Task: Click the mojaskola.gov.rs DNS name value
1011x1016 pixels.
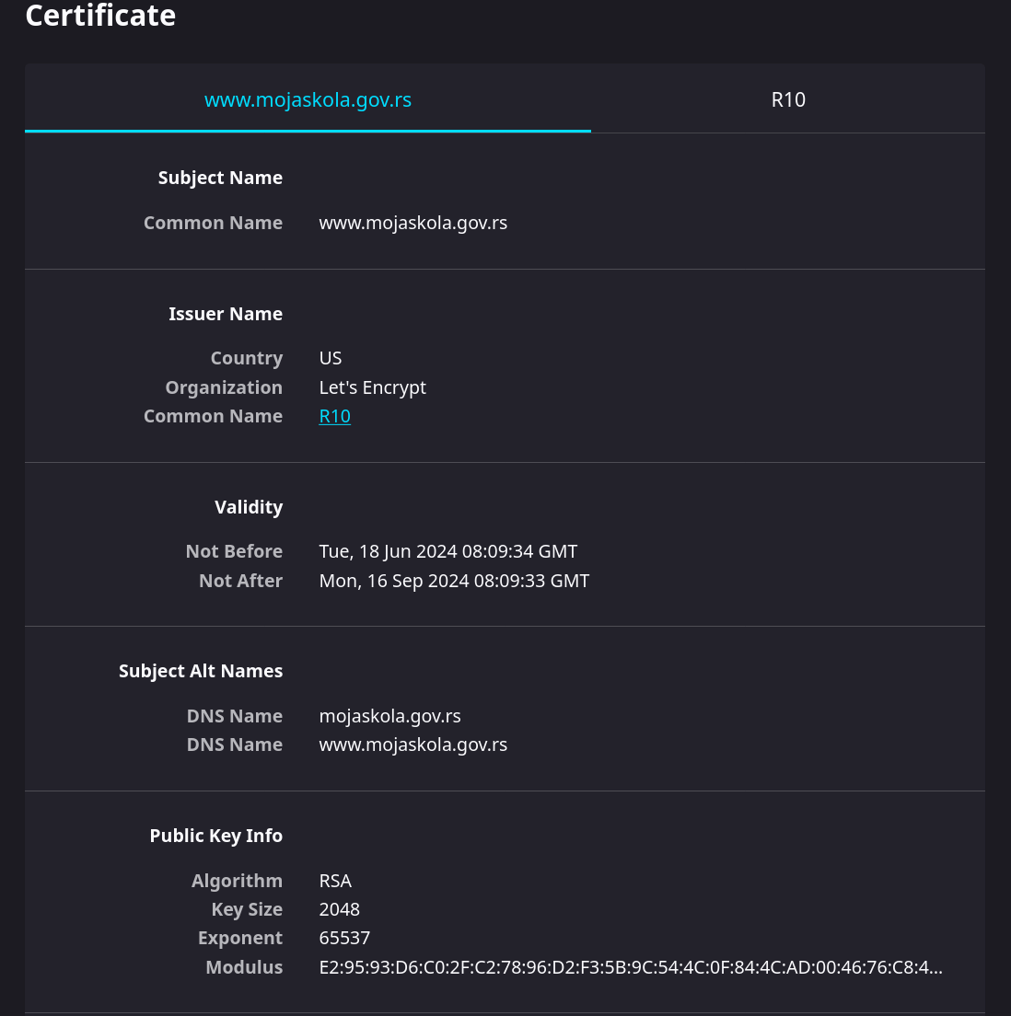Action: tap(389, 716)
